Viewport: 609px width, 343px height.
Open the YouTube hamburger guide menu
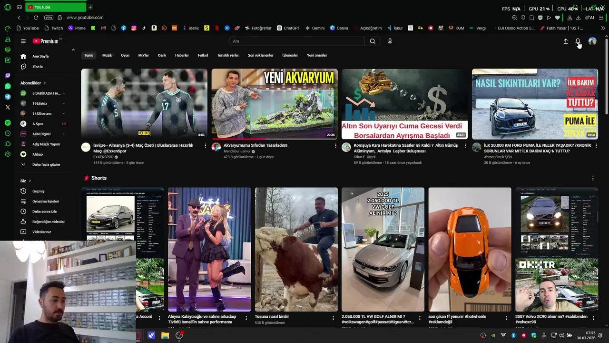click(23, 41)
